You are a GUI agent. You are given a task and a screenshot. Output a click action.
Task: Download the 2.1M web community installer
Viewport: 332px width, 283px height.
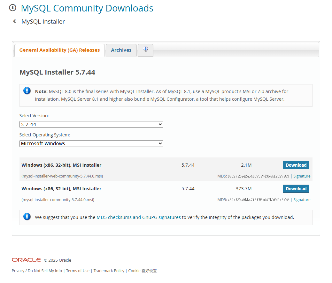pos(296,165)
